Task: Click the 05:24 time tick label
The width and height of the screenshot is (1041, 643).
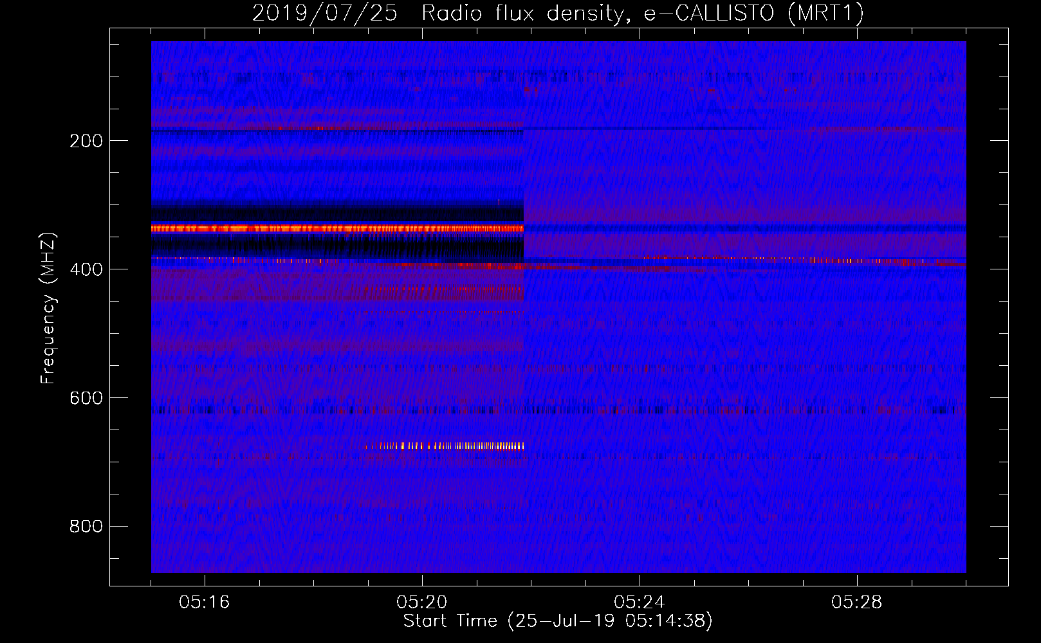Action: 640,602
